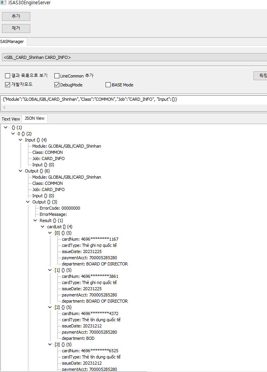Select Class: COMMON row under Output {} (6)

47,183
